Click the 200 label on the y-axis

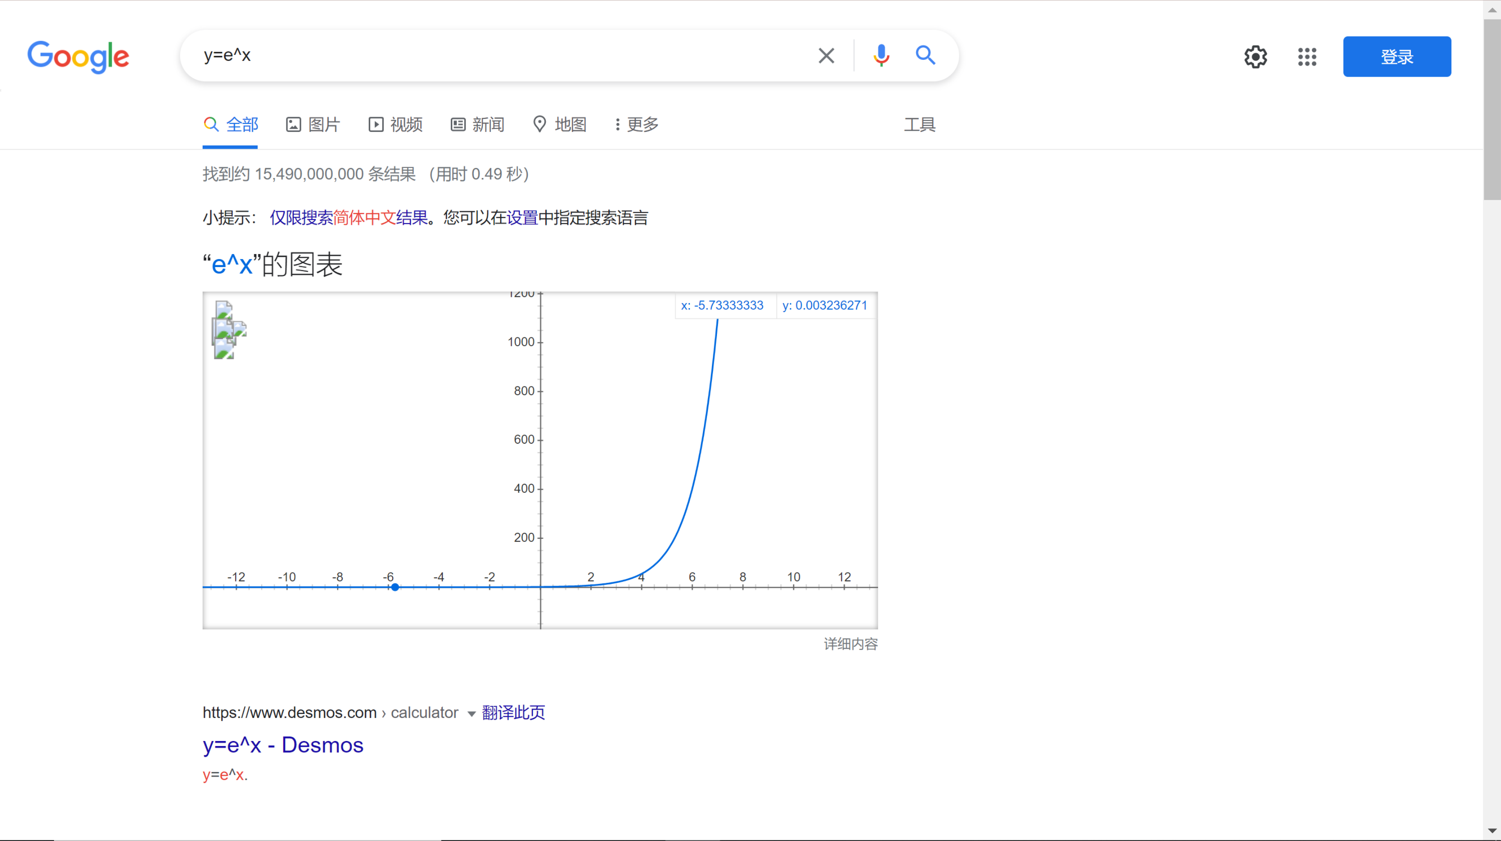pyautogui.click(x=524, y=537)
